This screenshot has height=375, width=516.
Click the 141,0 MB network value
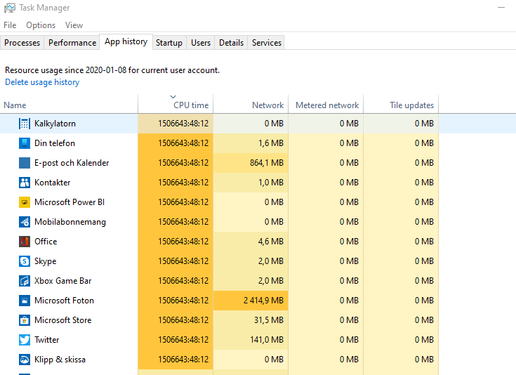coord(267,340)
